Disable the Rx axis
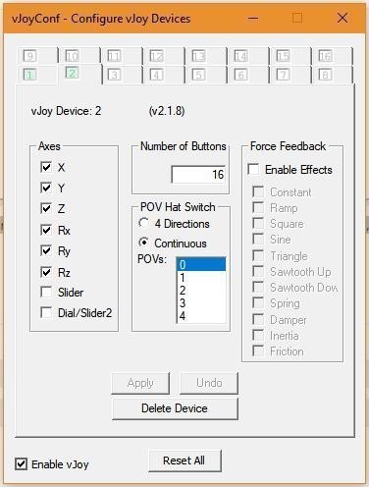The width and height of the screenshot is (369, 487). click(46, 230)
